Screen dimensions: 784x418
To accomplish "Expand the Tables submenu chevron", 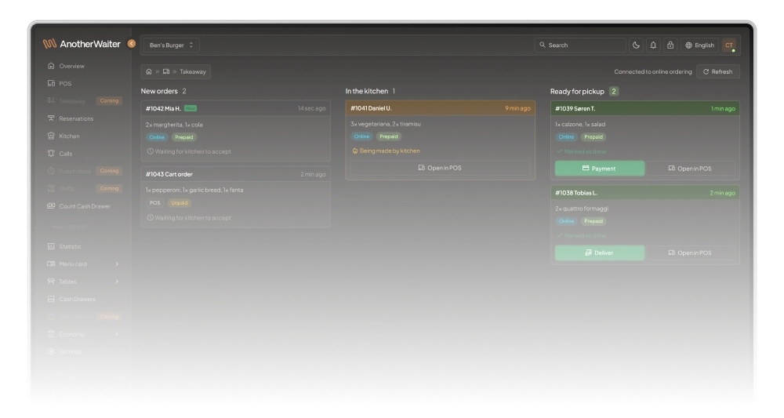I will click(x=117, y=282).
